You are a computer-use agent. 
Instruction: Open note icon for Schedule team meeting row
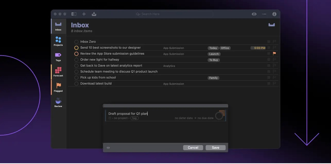(269, 72)
